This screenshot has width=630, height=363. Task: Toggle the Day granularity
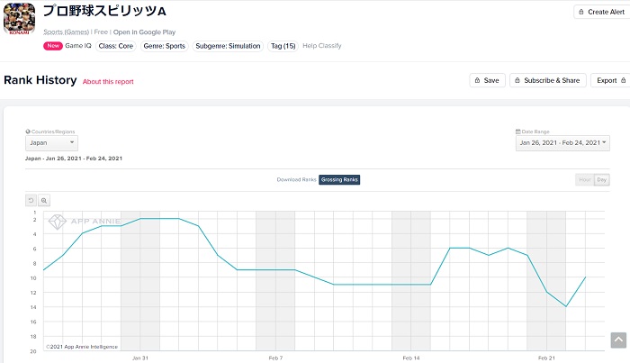tap(602, 179)
